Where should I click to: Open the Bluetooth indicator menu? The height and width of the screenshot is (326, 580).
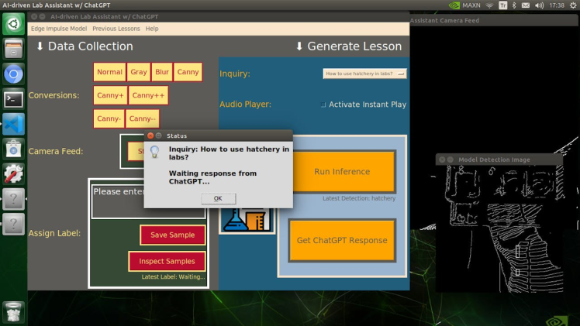514,5
